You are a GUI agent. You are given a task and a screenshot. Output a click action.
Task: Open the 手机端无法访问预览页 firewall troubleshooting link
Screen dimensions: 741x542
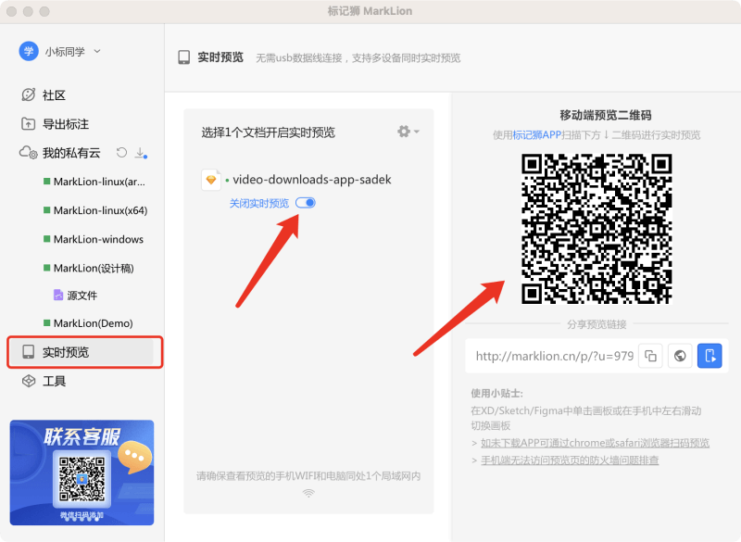[x=569, y=460]
